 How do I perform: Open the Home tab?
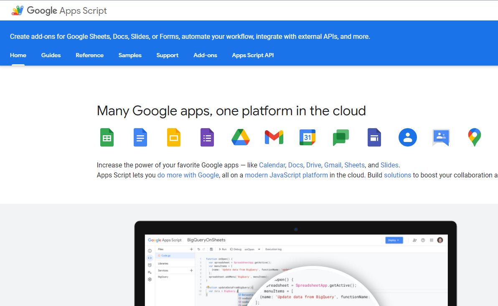pos(18,55)
